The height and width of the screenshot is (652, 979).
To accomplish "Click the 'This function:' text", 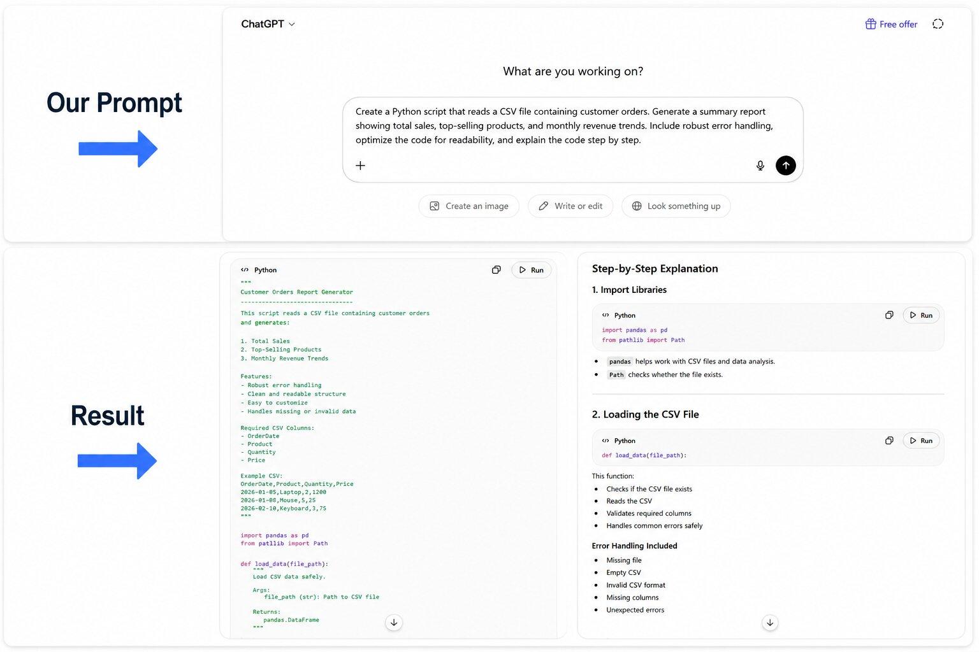I will point(613,476).
